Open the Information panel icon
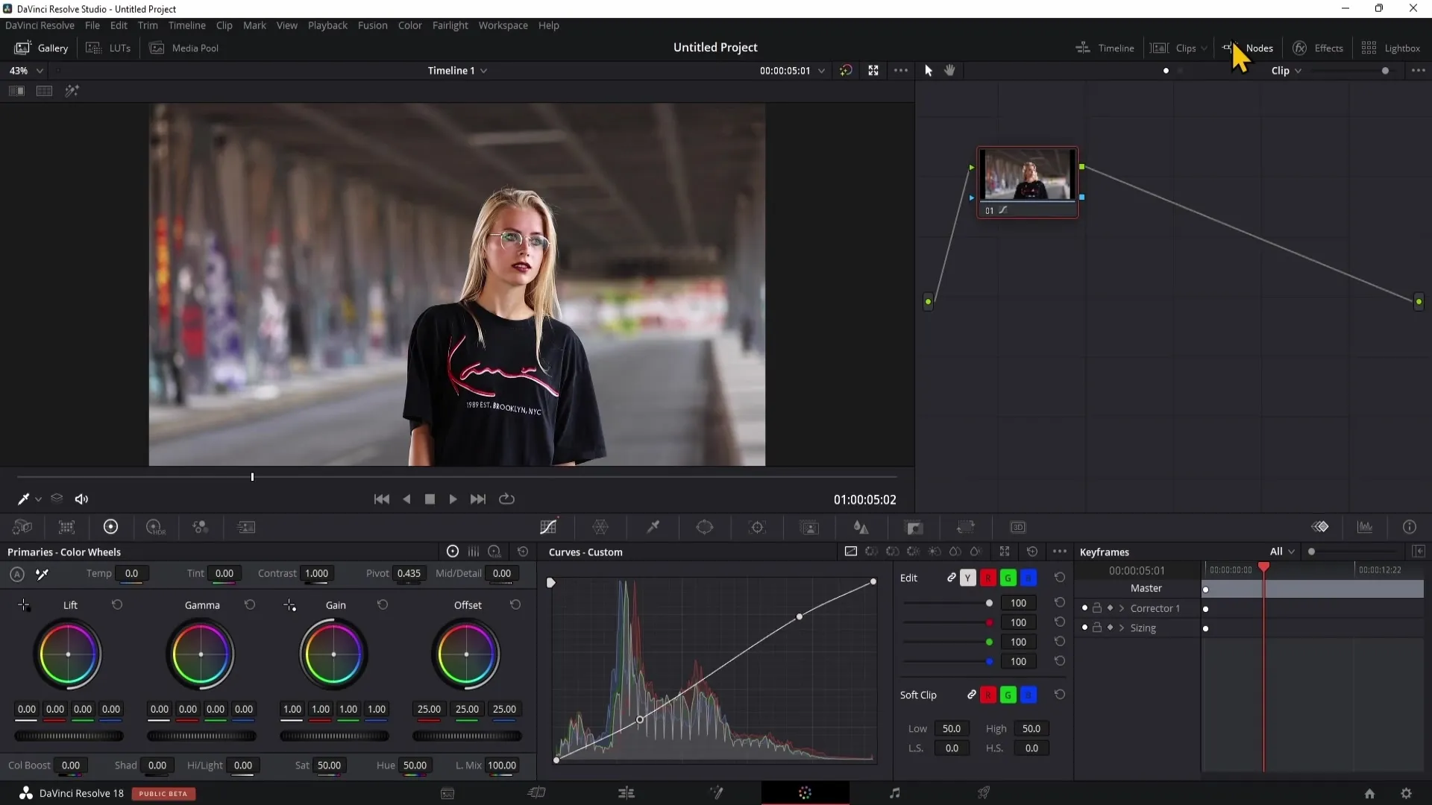Screen dimensions: 1432x805 (x=1410, y=527)
